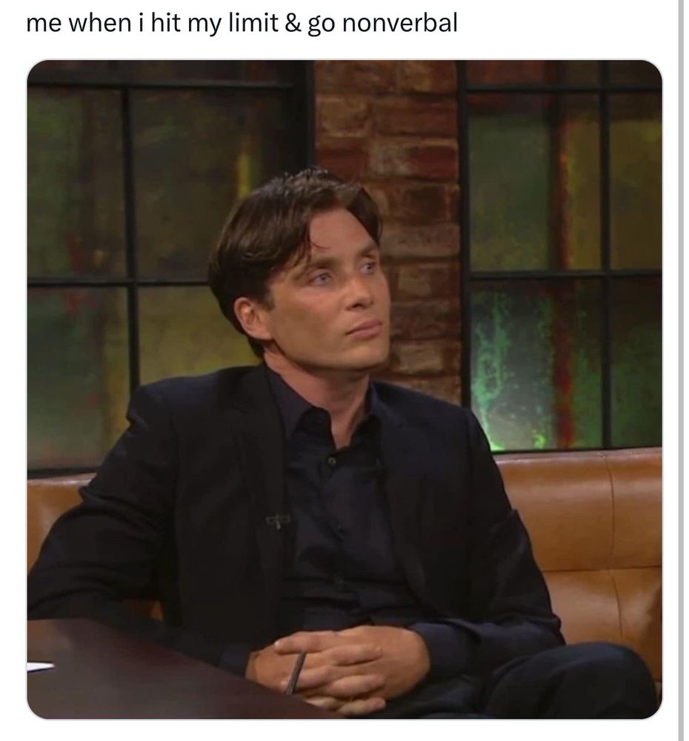Open the attached photo in the post
The height and width of the screenshot is (741, 689).
click(344, 389)
